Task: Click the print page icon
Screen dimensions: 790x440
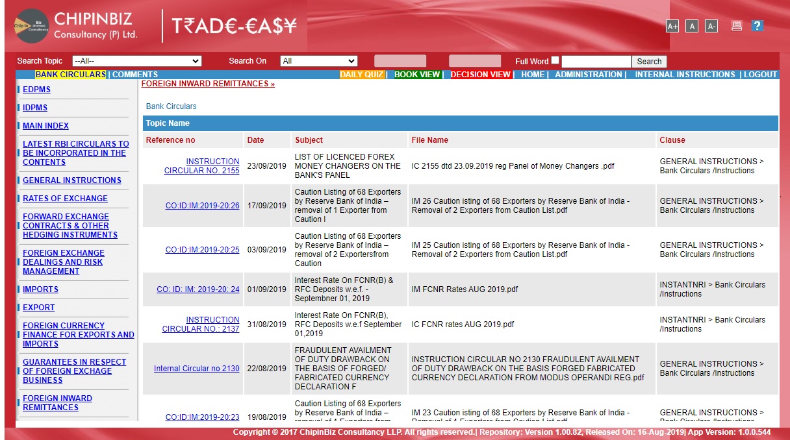Action: point(737,26)
